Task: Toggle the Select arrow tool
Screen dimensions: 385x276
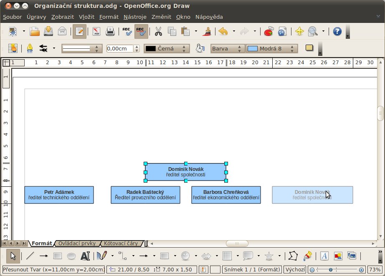Action: coord(13,256)
